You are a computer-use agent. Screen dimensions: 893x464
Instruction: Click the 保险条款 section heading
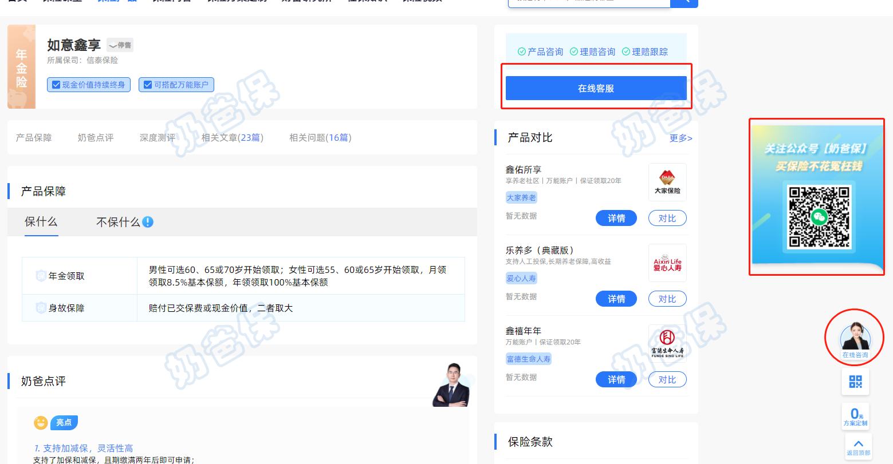530,442
